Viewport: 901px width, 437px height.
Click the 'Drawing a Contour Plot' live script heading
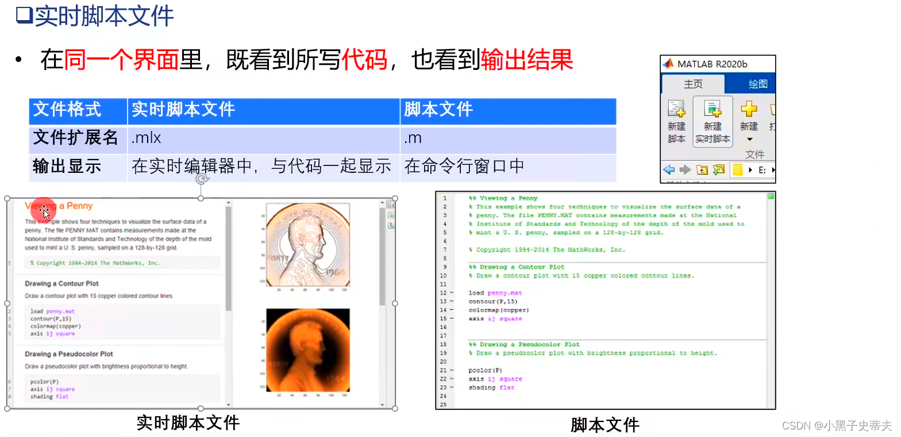point(62,284)
